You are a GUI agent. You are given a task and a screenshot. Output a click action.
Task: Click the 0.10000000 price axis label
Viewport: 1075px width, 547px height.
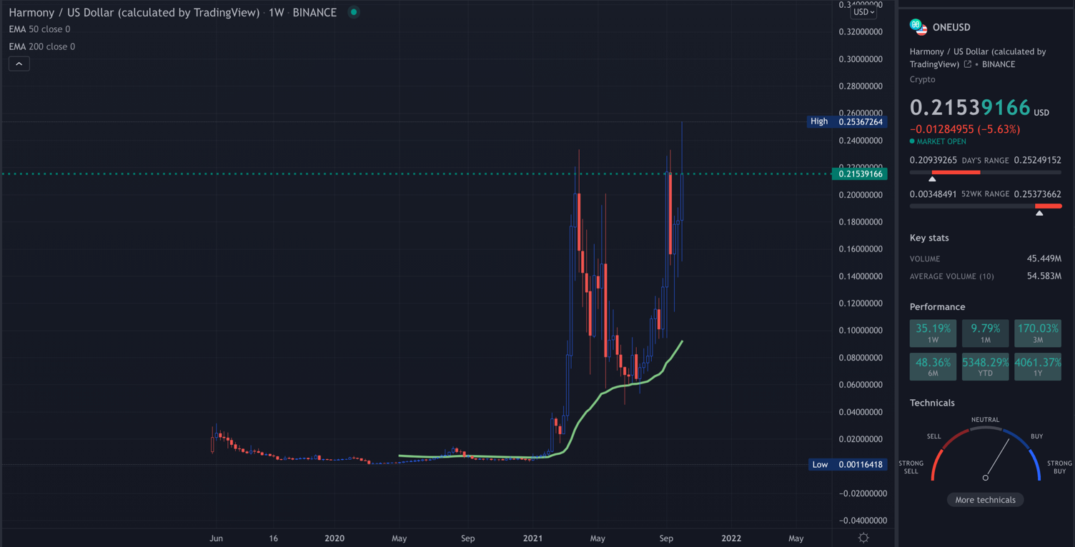861,331
